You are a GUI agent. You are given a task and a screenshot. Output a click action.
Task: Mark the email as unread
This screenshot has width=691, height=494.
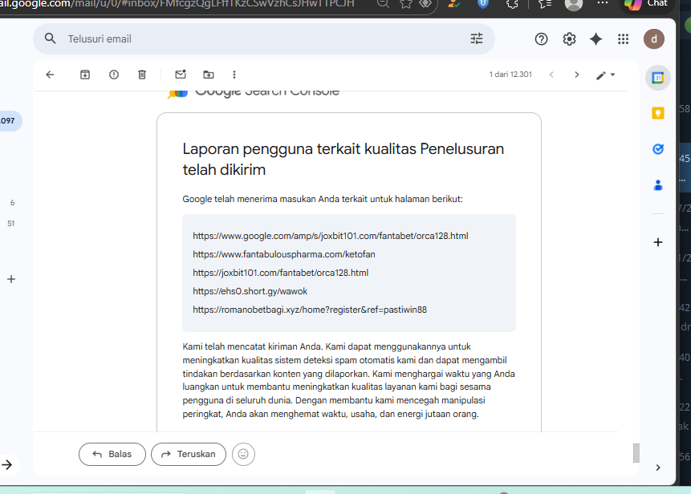click(x=181, y=75)
